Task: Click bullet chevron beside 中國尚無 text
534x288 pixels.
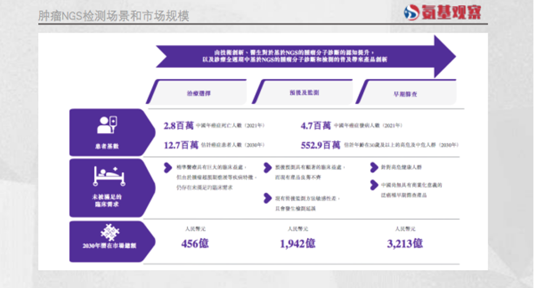Action: (x=374, y=185)
